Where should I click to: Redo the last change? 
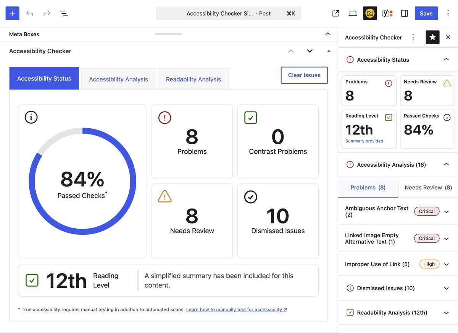pos(47,13)
